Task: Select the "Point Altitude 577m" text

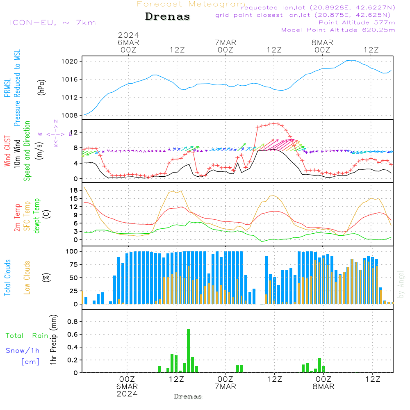Action: [x=357, y=23]
